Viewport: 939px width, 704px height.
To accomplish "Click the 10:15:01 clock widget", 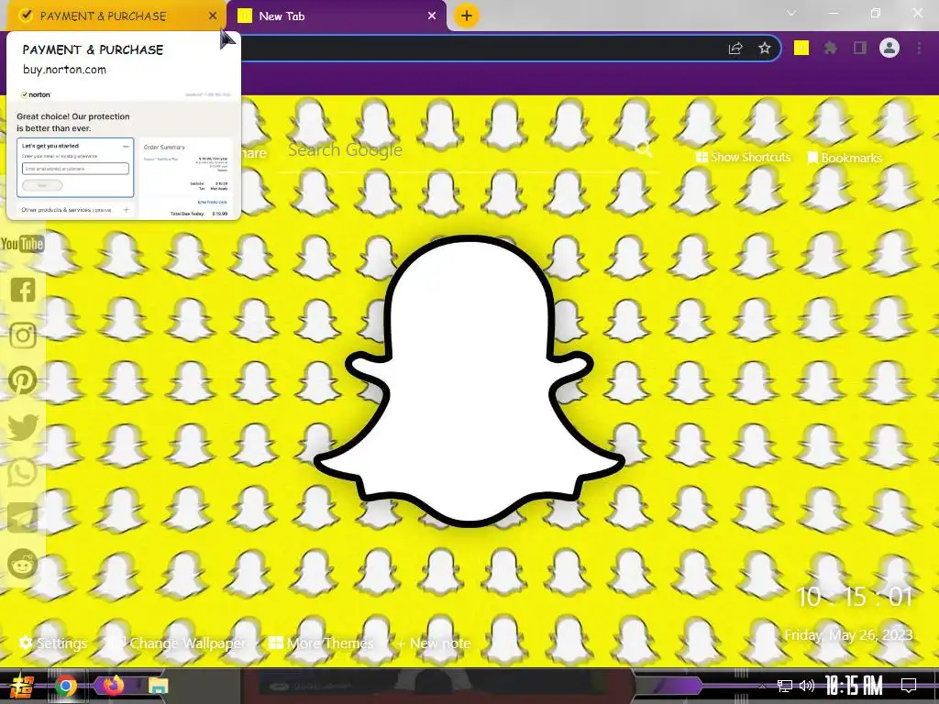I will 855,596.
